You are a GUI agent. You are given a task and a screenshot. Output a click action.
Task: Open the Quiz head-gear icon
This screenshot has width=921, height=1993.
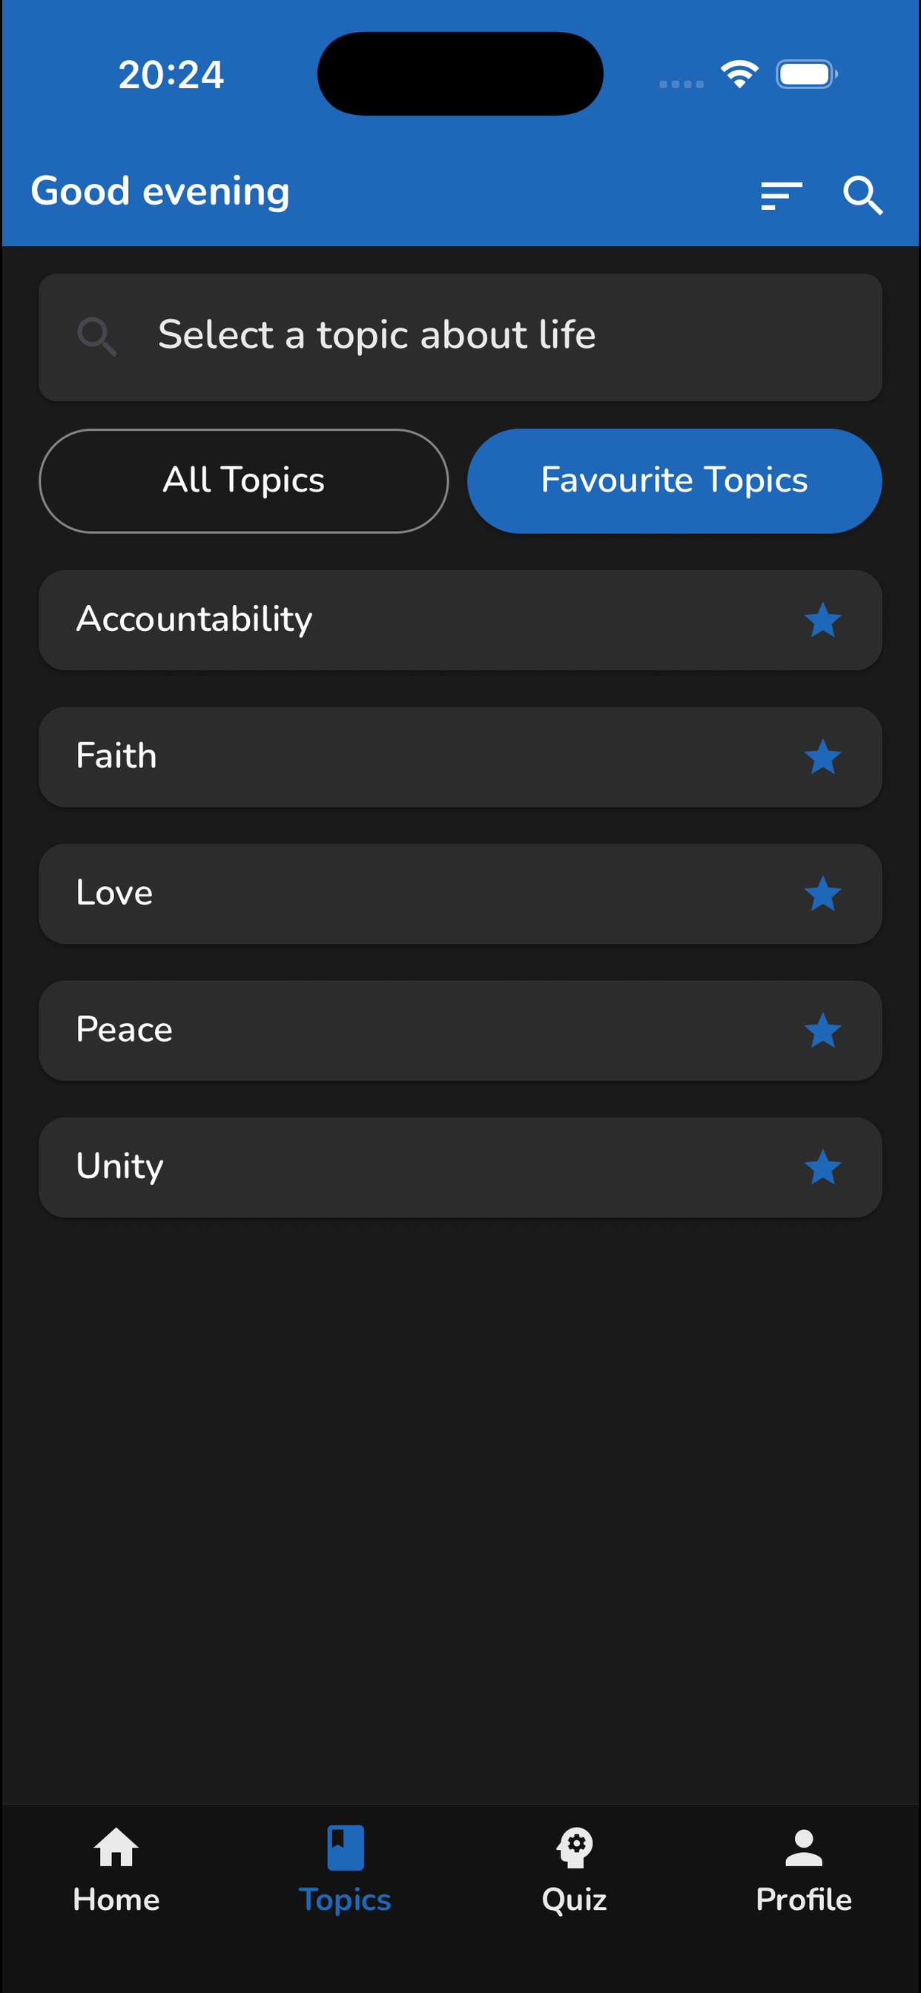coord(574,1848)
